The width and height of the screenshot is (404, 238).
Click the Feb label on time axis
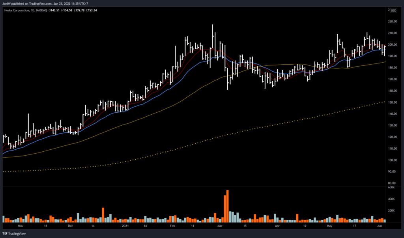tap(172, 226)
